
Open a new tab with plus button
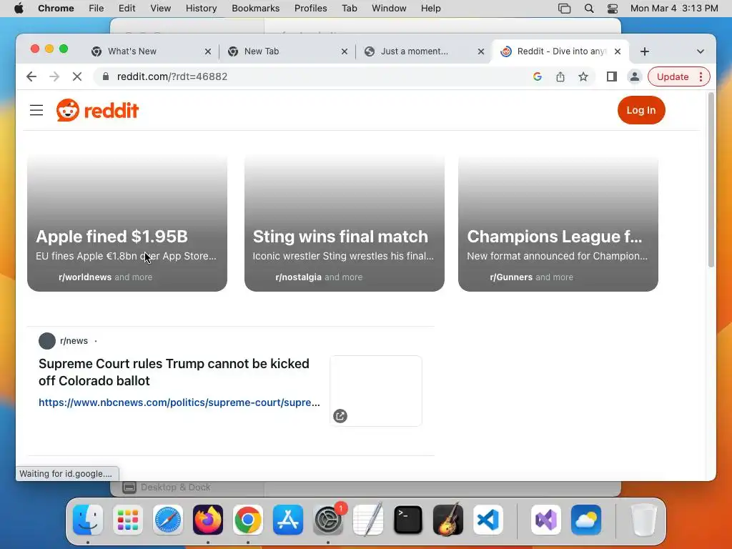click(x=645, y=51)
